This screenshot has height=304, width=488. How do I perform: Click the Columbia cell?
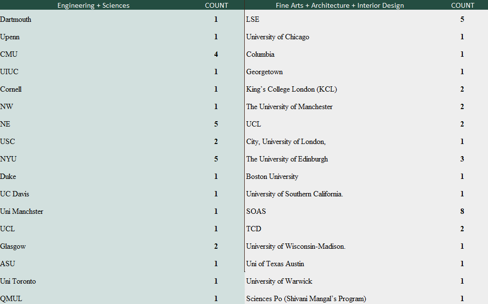[x=260, y=54]
